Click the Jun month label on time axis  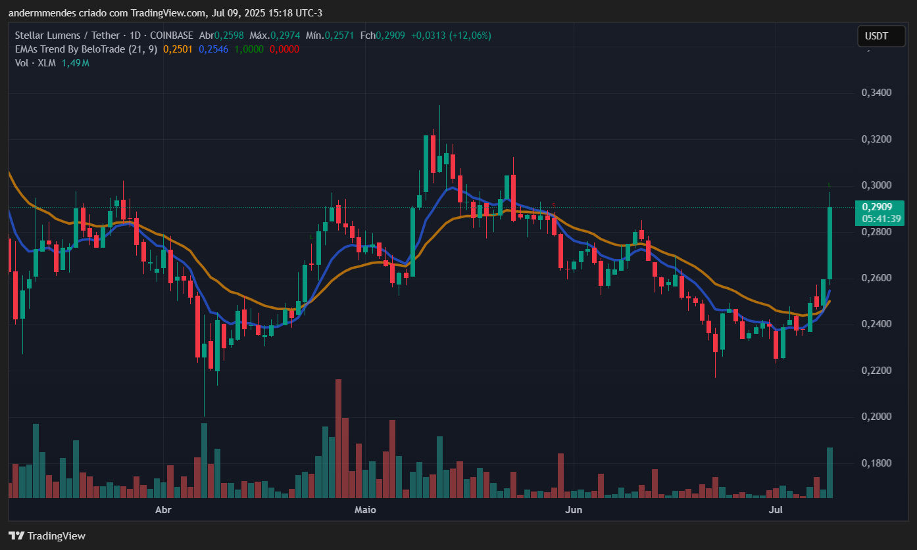[574, 510]
